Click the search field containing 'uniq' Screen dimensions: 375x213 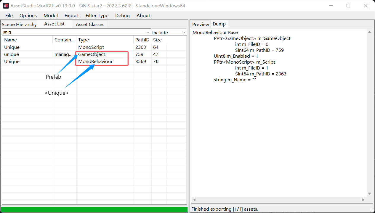pos(74,32)
